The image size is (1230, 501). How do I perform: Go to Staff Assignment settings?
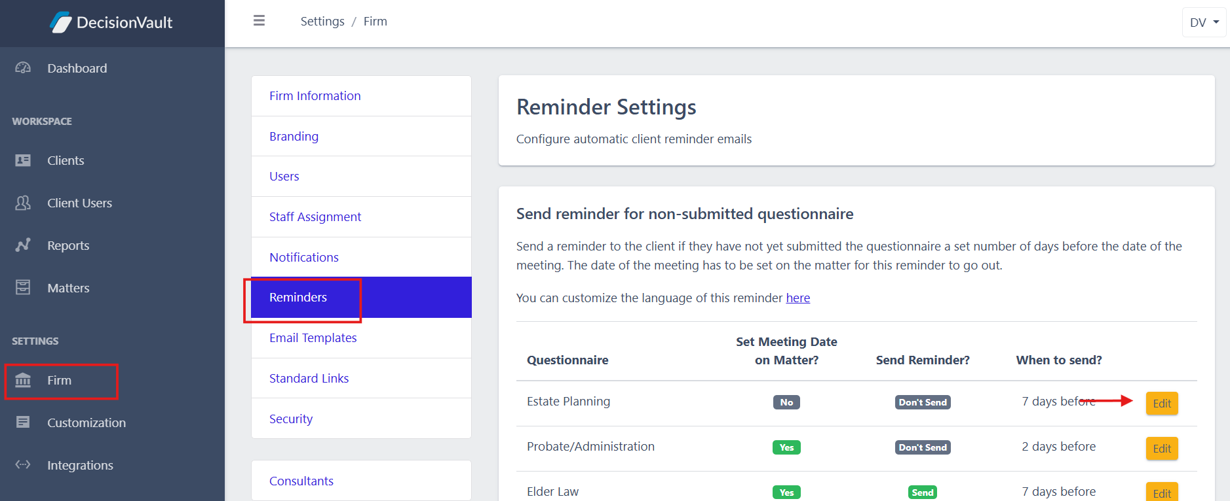pos(315,217)
